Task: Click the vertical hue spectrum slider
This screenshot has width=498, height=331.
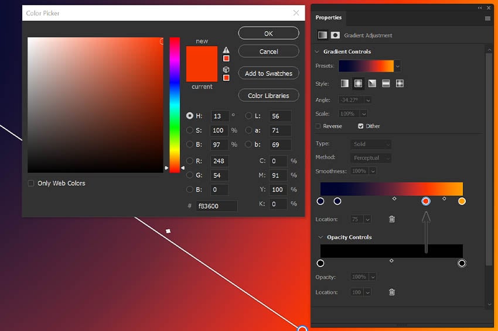Action: [175, 105]
